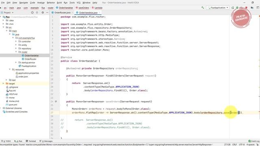The image size is (260, 146).
Task: Select OrderRouter in the project tree
Action: (x=30, y=59)
